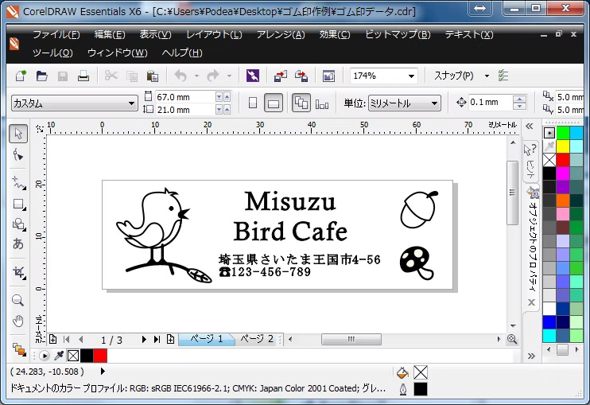Redo the last undone action
The width and height of the screenshot is (590, 405).
coord(213,76)
